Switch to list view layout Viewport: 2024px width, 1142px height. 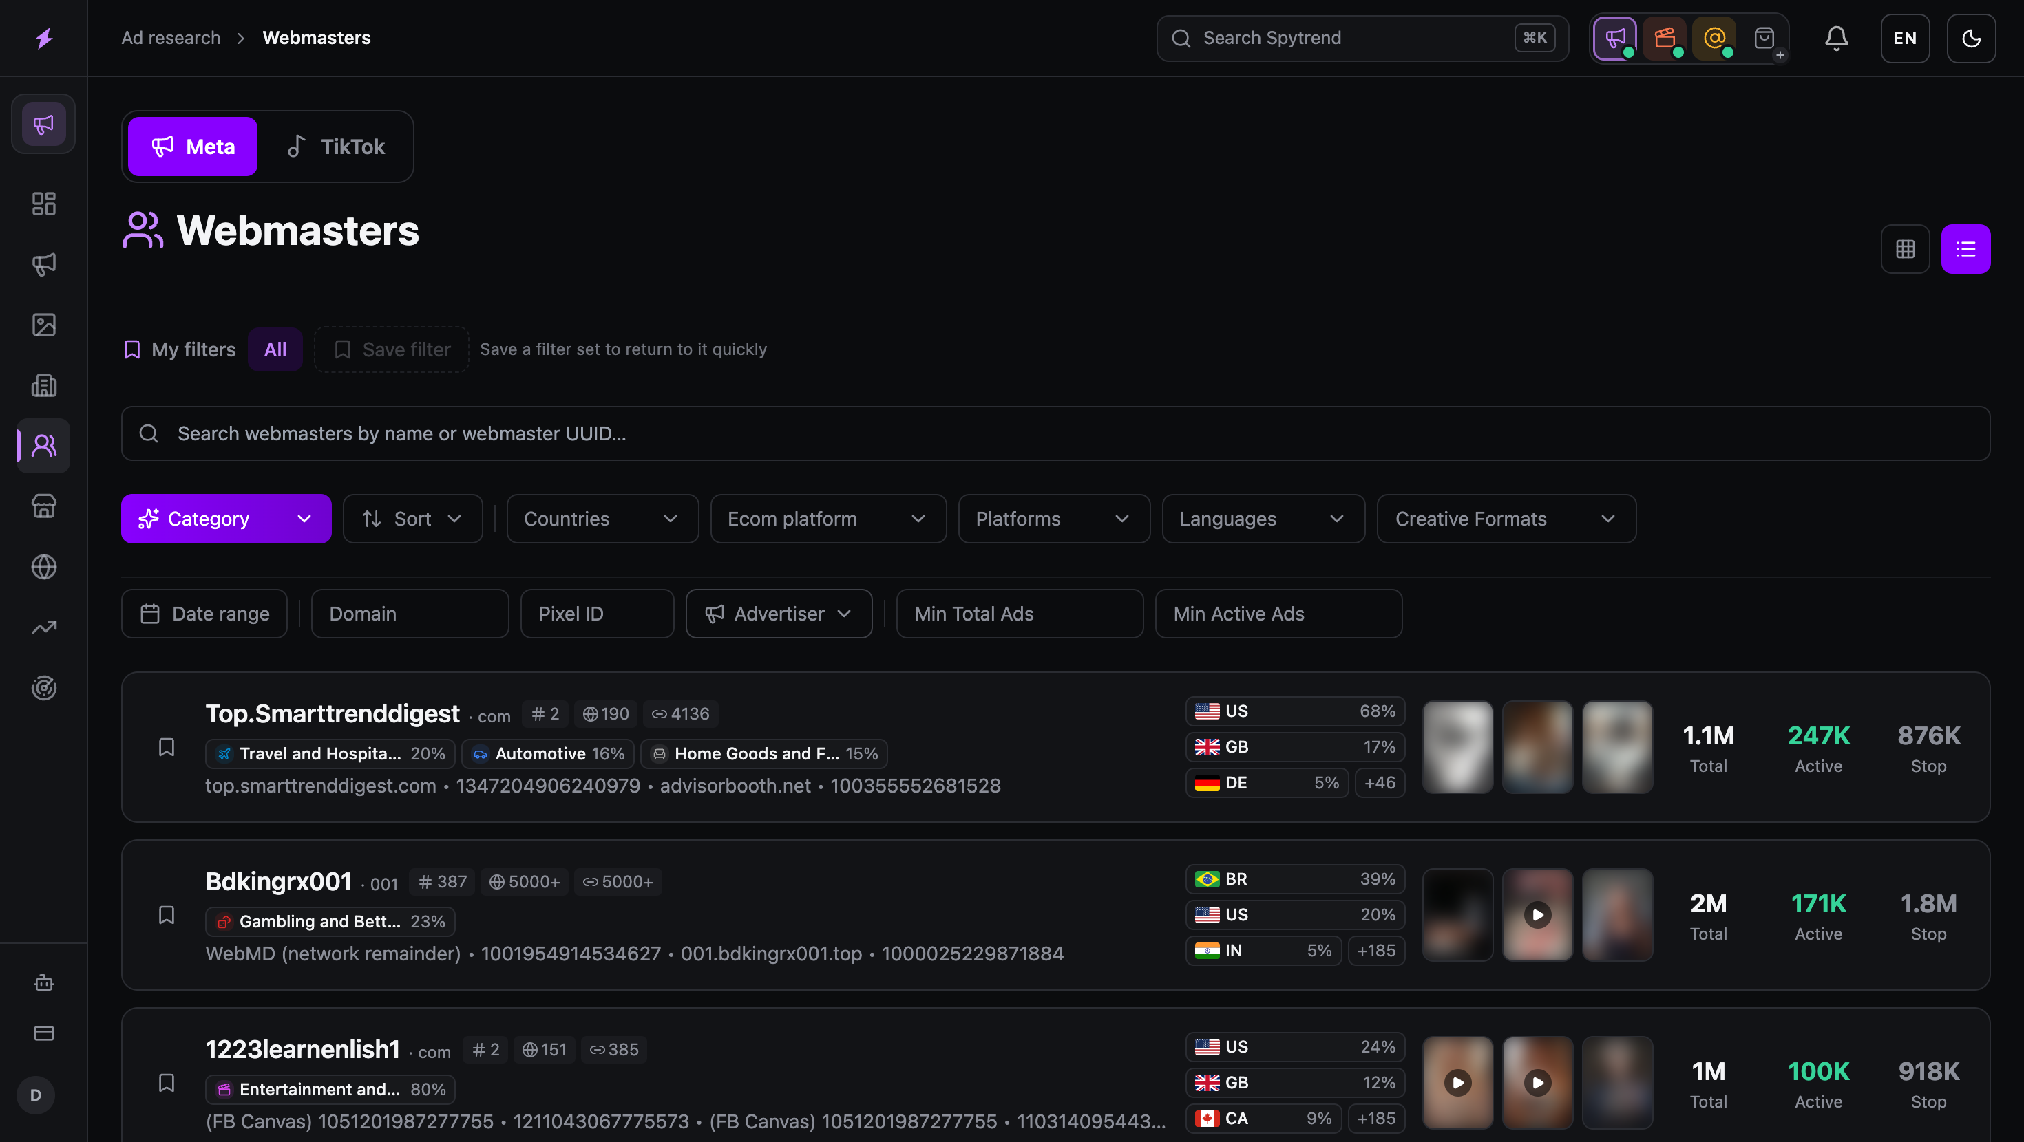(x=1966, y=249)
